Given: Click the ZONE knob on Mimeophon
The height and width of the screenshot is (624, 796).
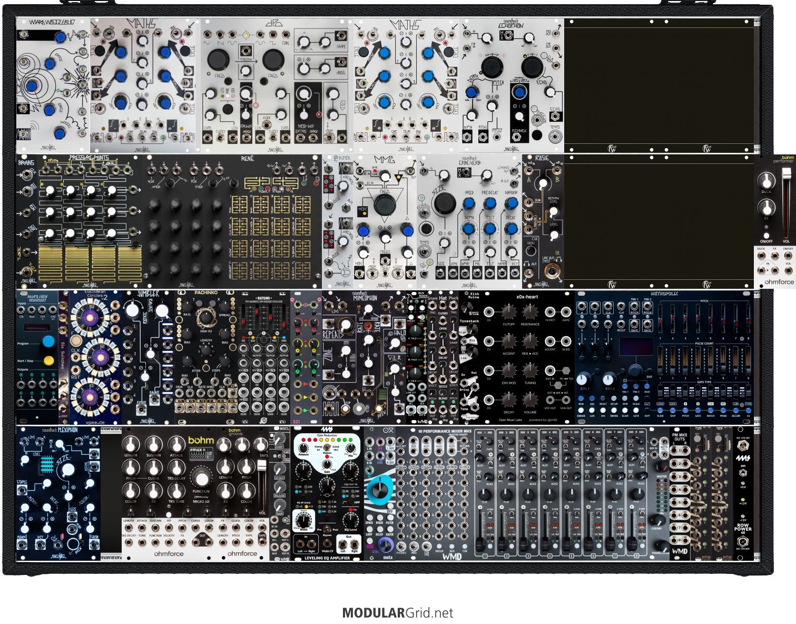Looking at the screenshot, I should click(346, 351).
